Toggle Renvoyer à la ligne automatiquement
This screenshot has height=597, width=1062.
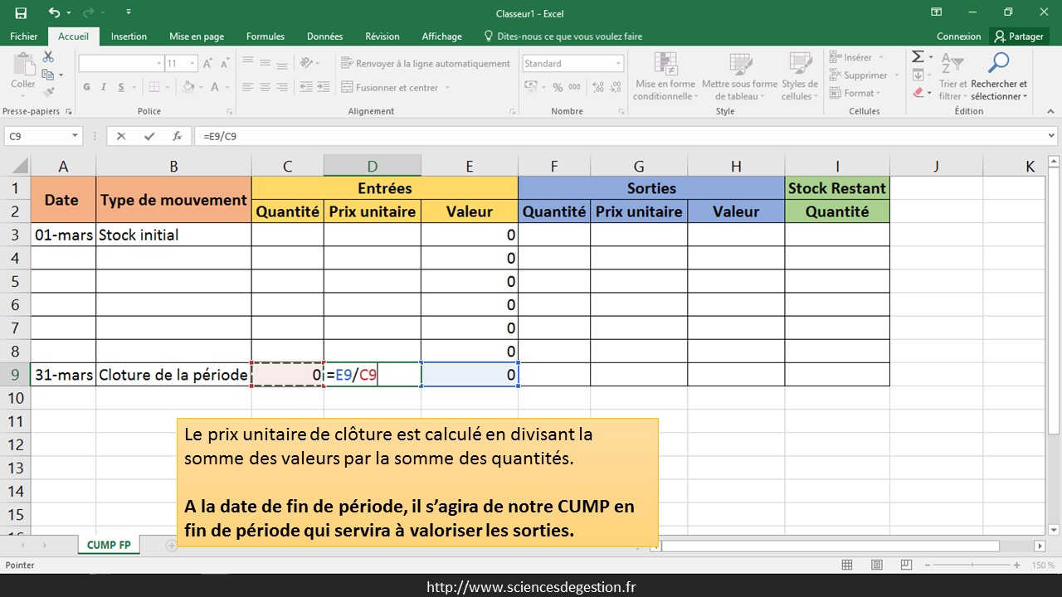tap(426, 64)
